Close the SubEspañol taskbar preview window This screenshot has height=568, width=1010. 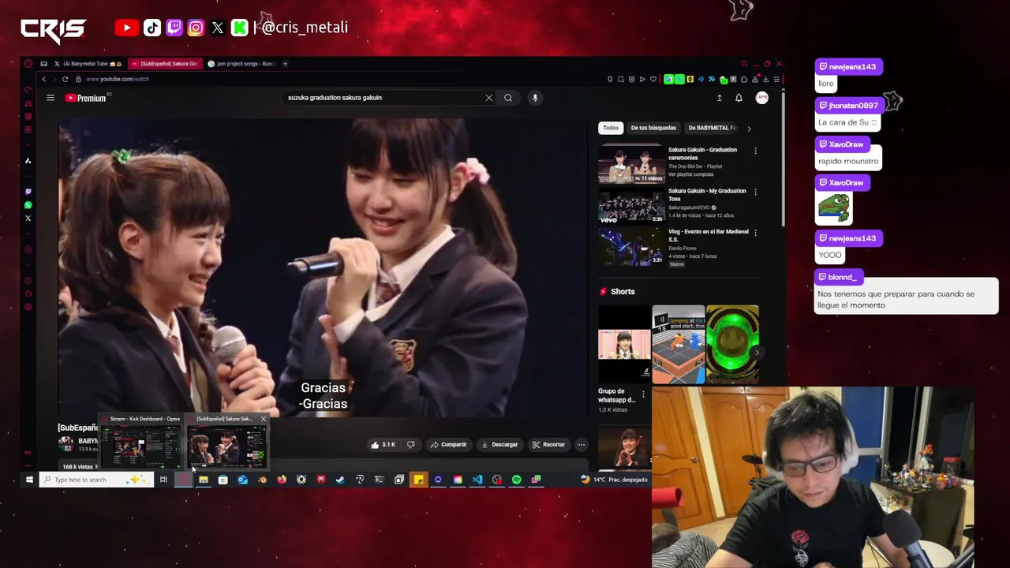pyautogui.click(x=264, y=419)
